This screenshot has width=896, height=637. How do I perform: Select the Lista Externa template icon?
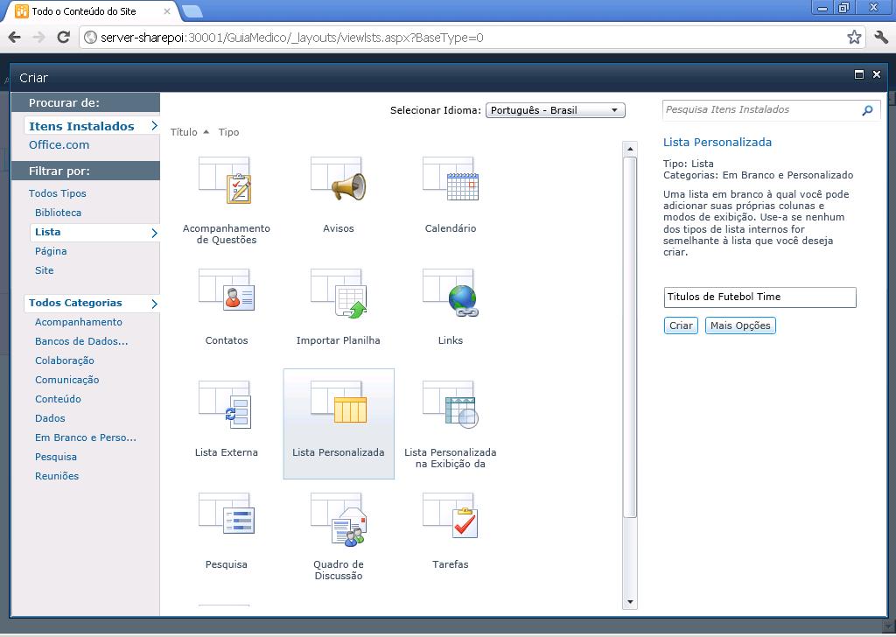pos(226,405)
